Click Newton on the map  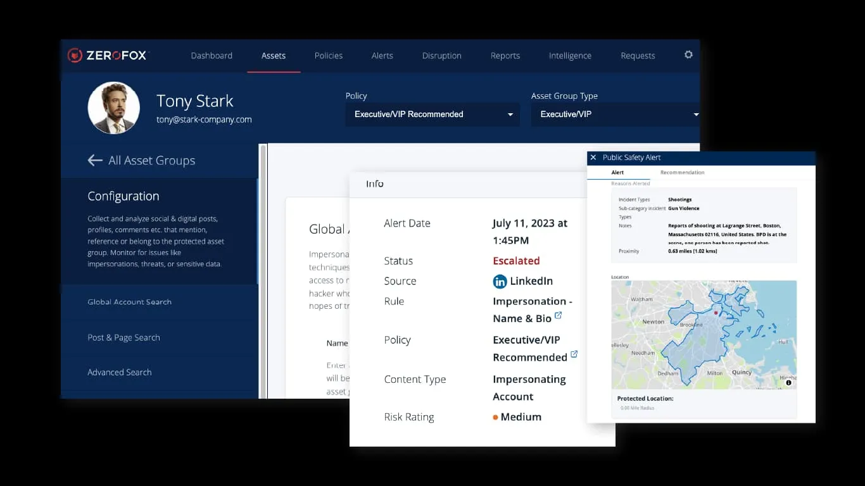pyautogui.click(x=653, y=321)
